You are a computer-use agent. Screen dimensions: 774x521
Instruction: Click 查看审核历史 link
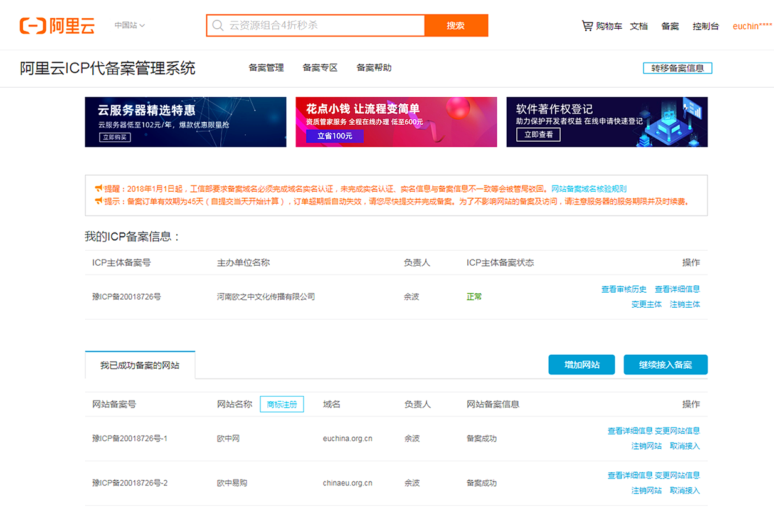623,289
